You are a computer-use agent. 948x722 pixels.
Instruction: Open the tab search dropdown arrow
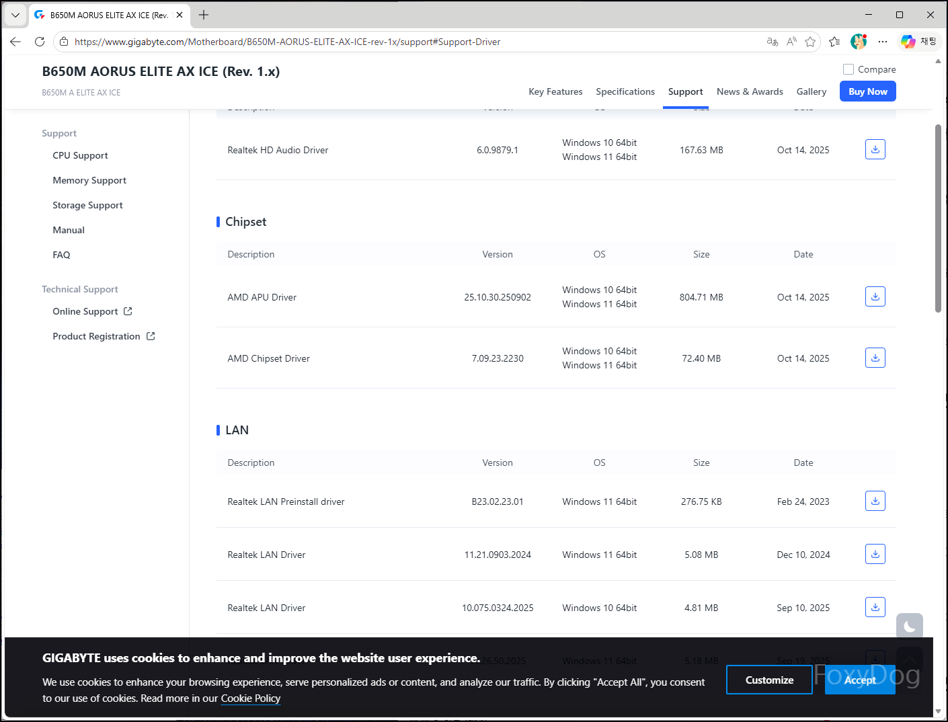pos(15,15)
